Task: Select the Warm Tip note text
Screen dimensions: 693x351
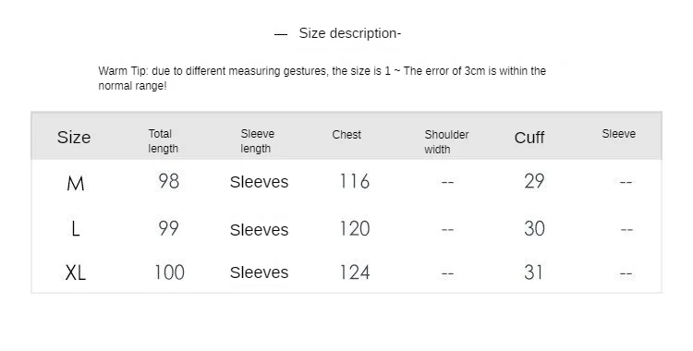Action: (322, 79)
